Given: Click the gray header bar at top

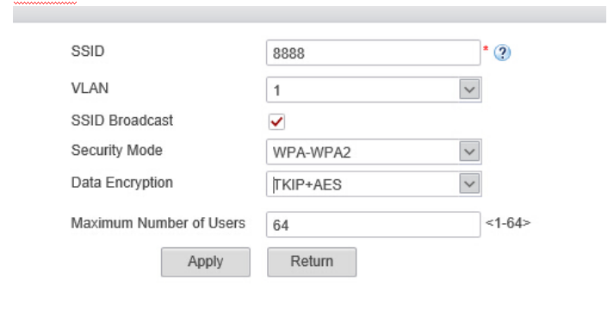Looking at the screenshot, I should click(x=309, y=14).
